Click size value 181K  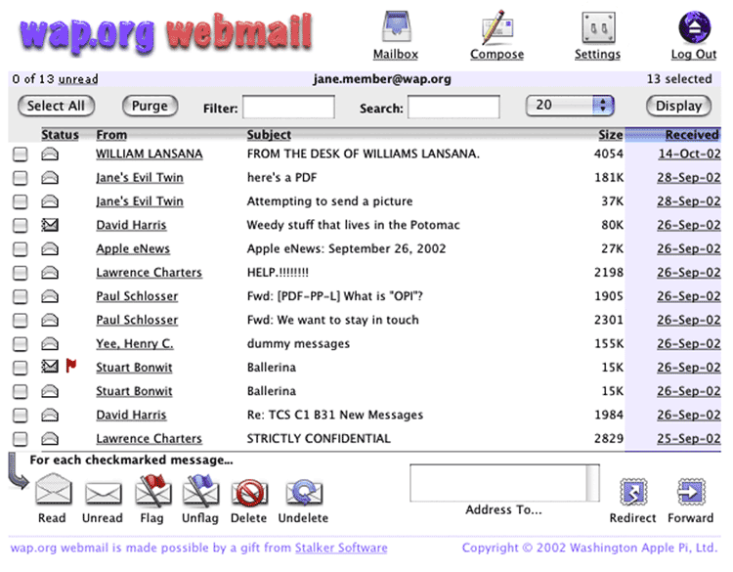pos(609,178)
